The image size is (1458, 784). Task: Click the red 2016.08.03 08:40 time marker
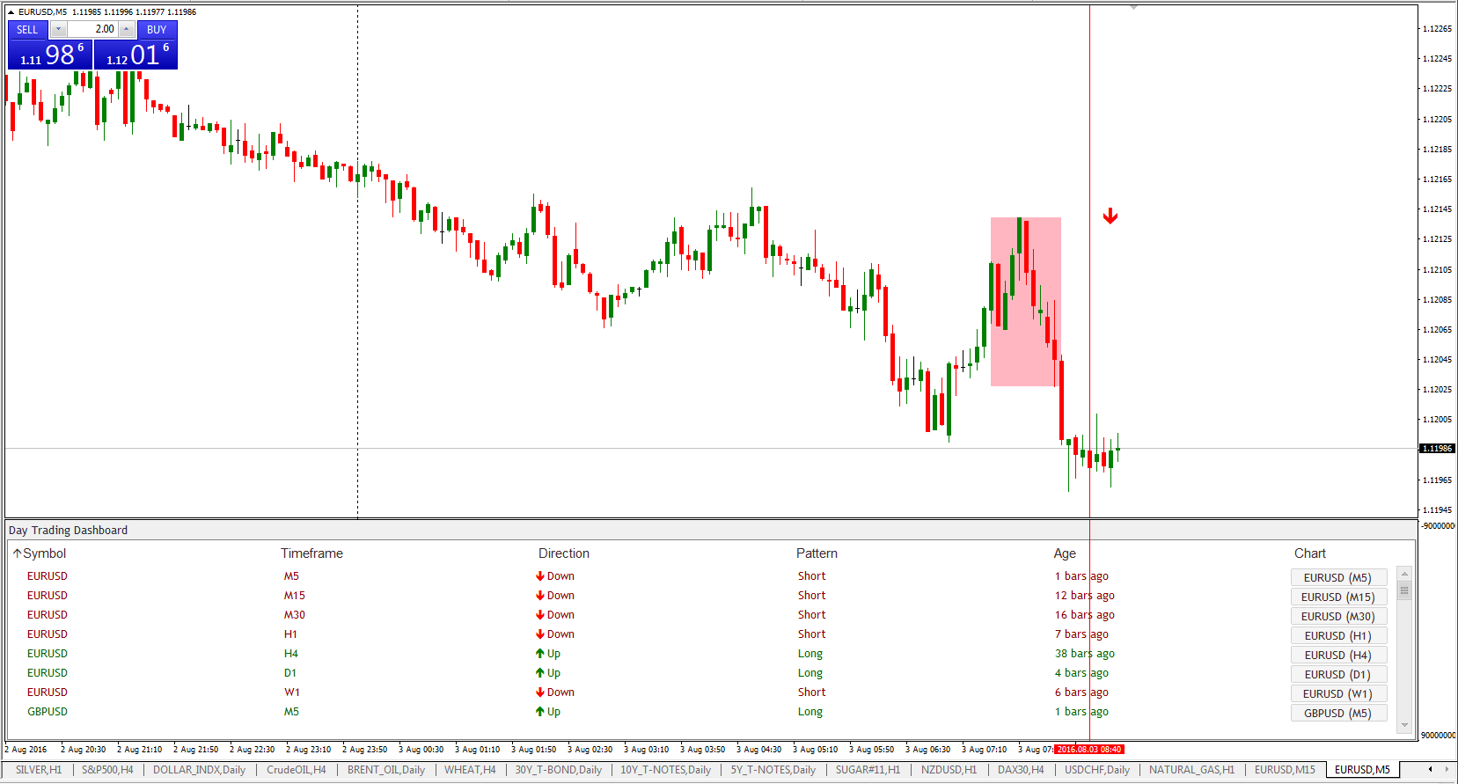1089,750
